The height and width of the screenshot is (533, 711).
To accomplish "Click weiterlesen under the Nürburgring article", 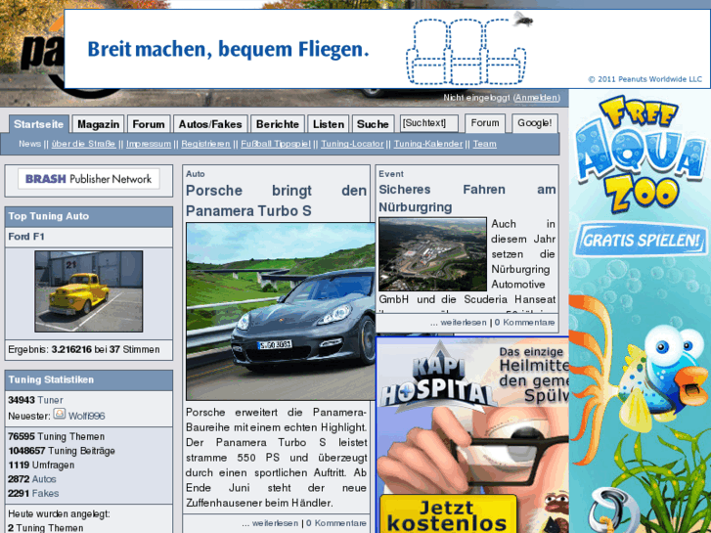I will click(x=464, y=323).
